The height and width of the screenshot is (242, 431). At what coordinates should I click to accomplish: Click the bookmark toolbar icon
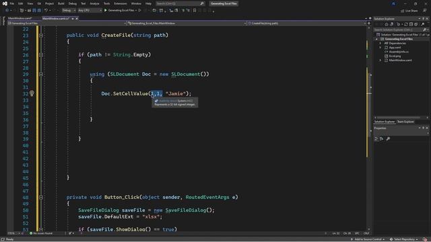click(x=195, y=11)
